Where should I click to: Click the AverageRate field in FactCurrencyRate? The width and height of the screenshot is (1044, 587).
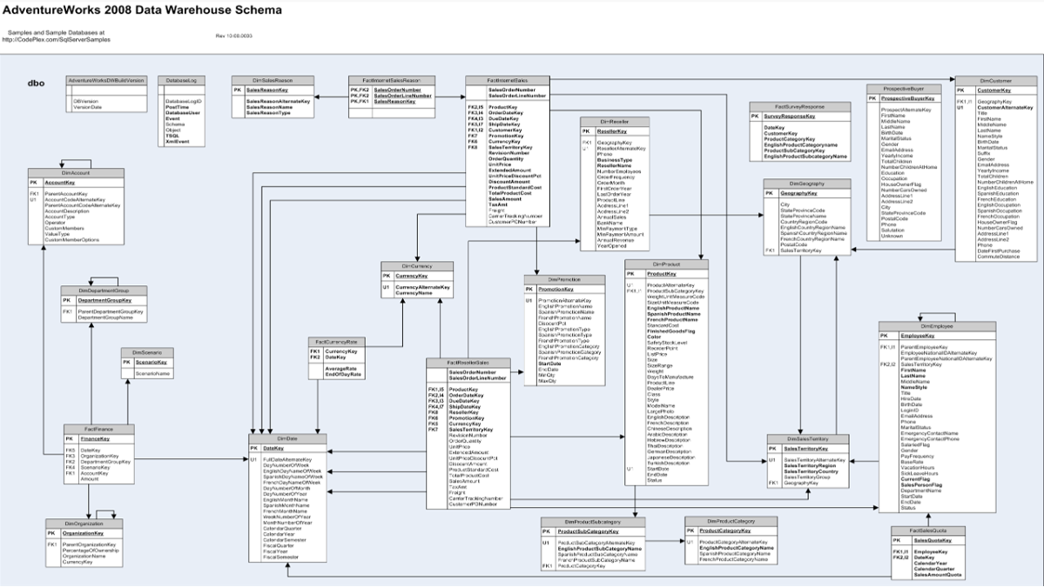click(x=341, y=368)
